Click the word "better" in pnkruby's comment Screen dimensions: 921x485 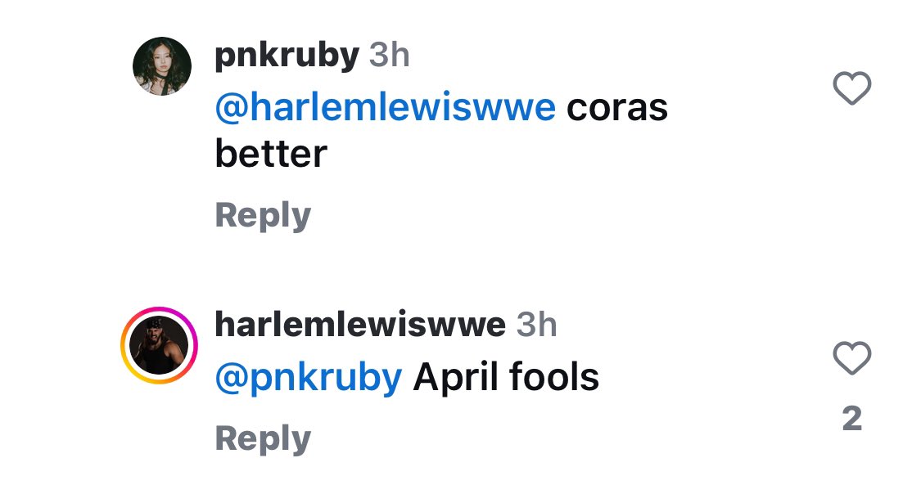tap(270, 154)
